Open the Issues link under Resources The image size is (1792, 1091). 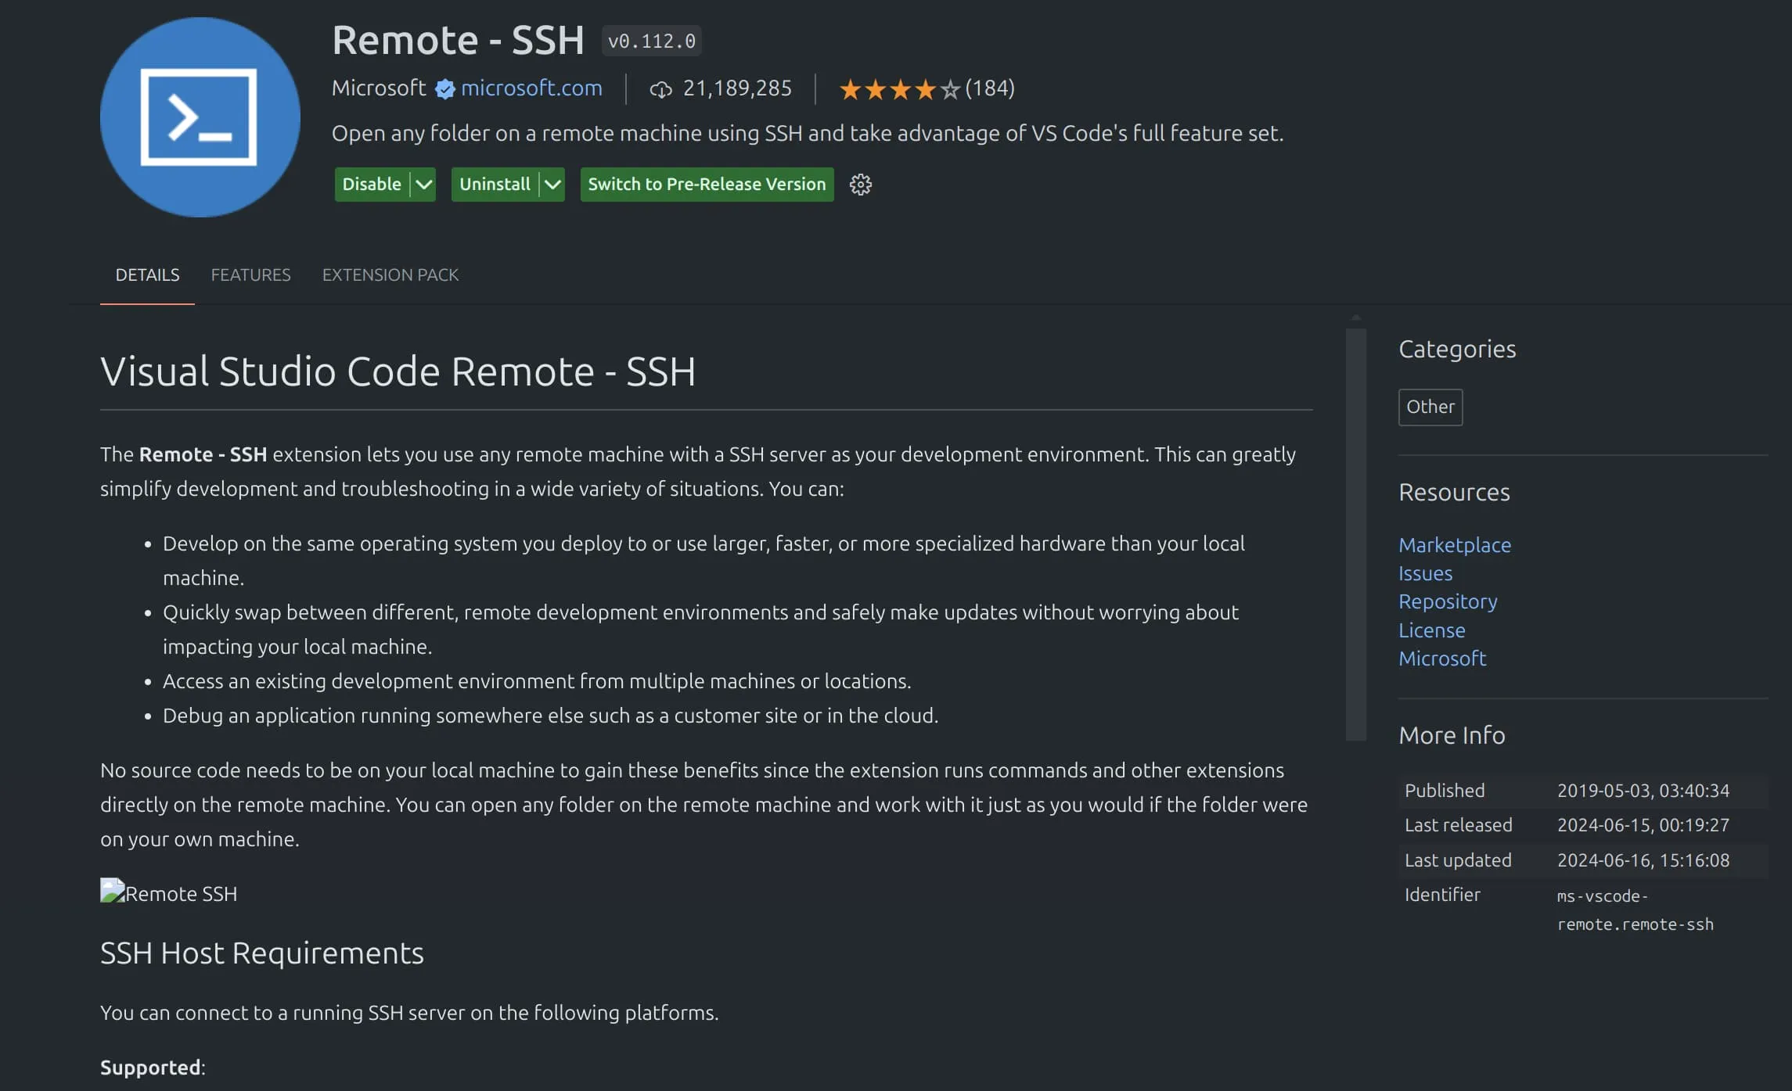[x=1425, y=573]
